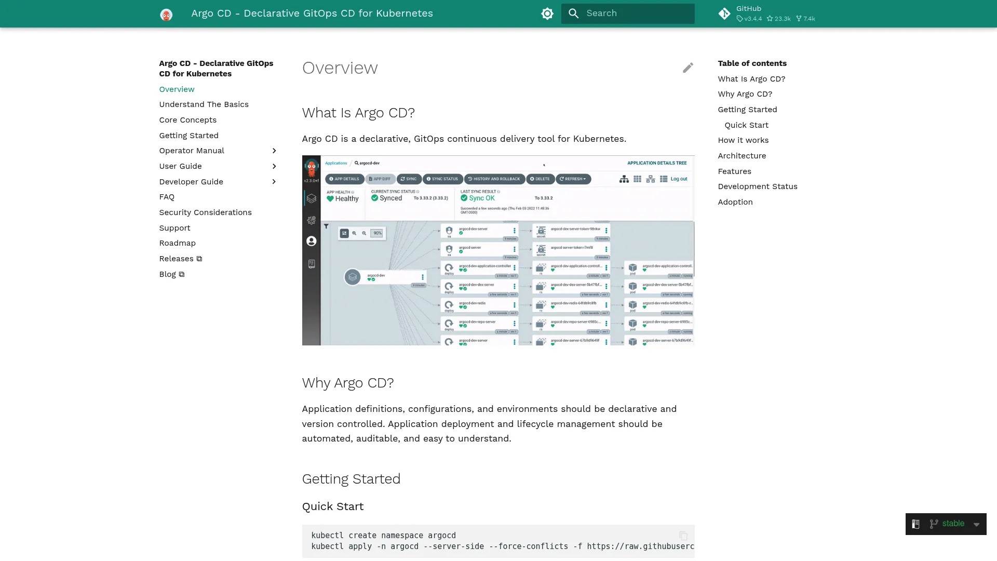Open the Support page
Viewport: 997px width, 561px height.
tap(174, 228)
